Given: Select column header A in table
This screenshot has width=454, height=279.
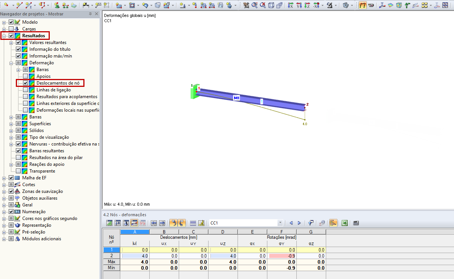Looking at the screenshot, I should coord(135,232).
